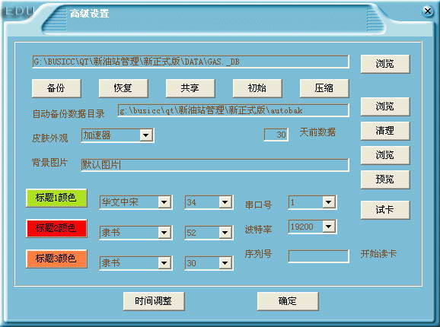Open the font size 52 dropdown
This screenshot has height=327, width=440.
pos(225,233)
